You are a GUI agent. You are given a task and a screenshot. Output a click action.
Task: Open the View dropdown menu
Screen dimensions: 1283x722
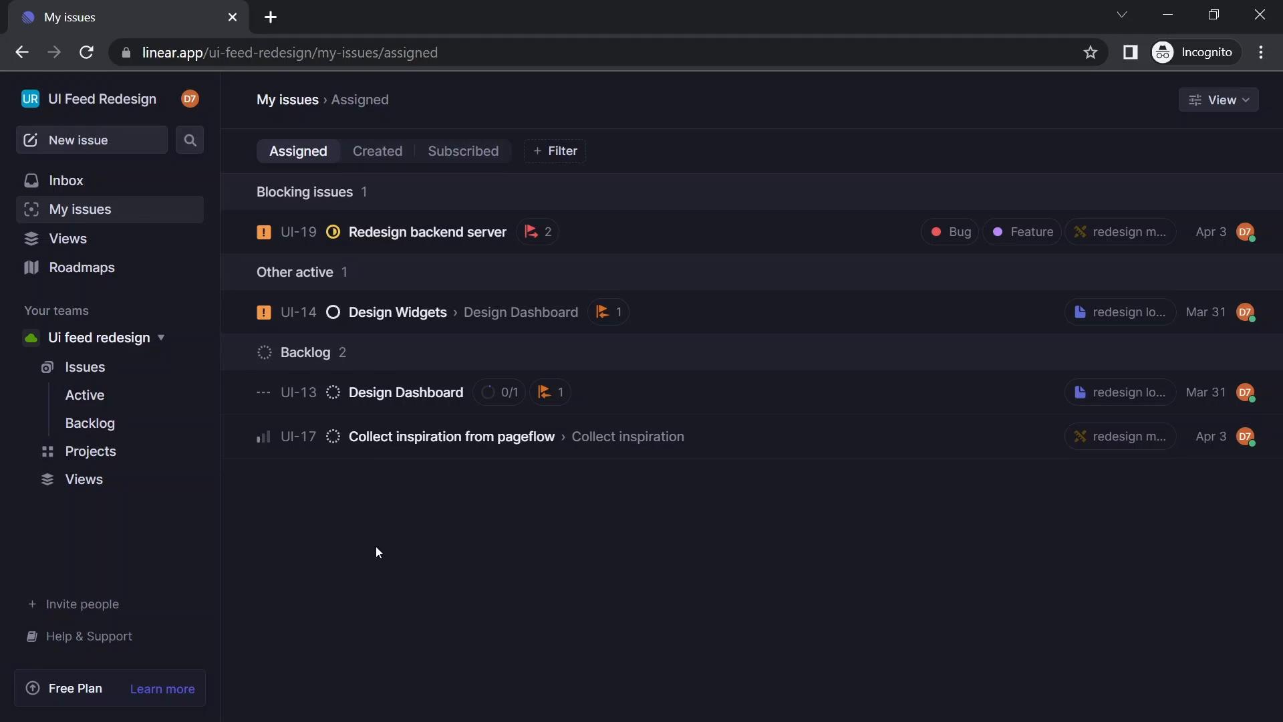coord(1220,100)
